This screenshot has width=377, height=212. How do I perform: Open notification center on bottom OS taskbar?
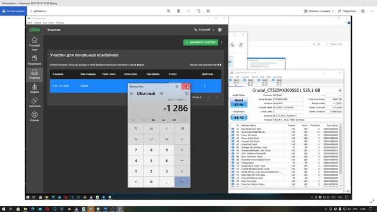pos(371,209)
